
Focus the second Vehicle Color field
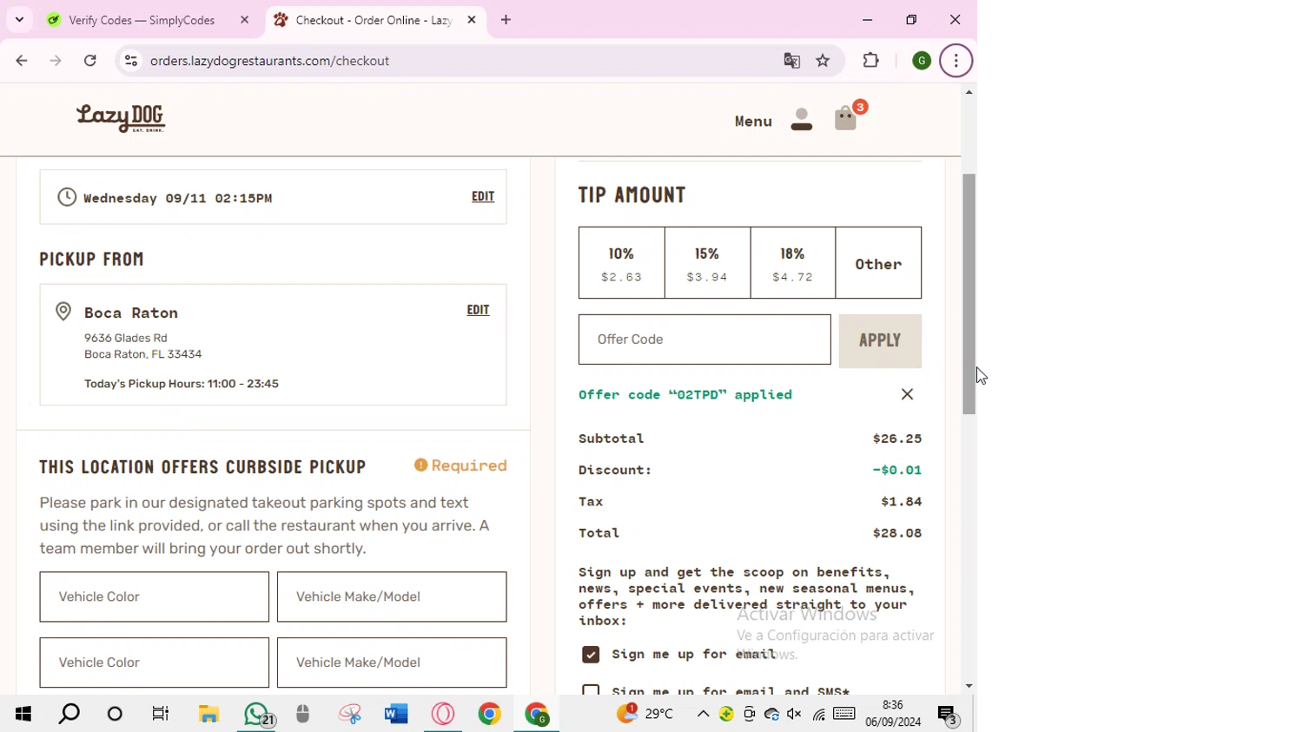(155, 663)
